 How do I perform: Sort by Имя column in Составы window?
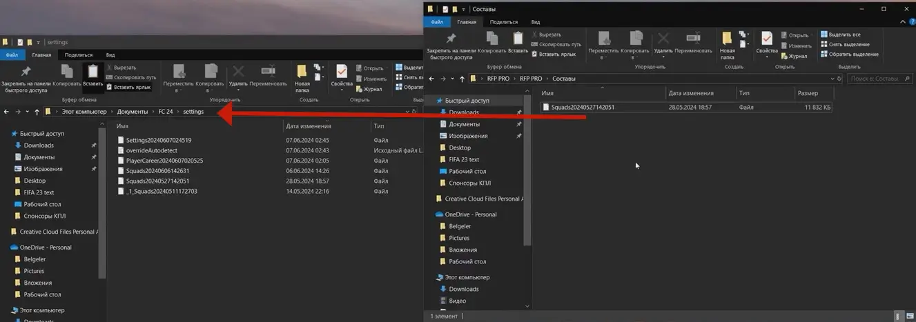pyautogui.click(x=602, y=93)
